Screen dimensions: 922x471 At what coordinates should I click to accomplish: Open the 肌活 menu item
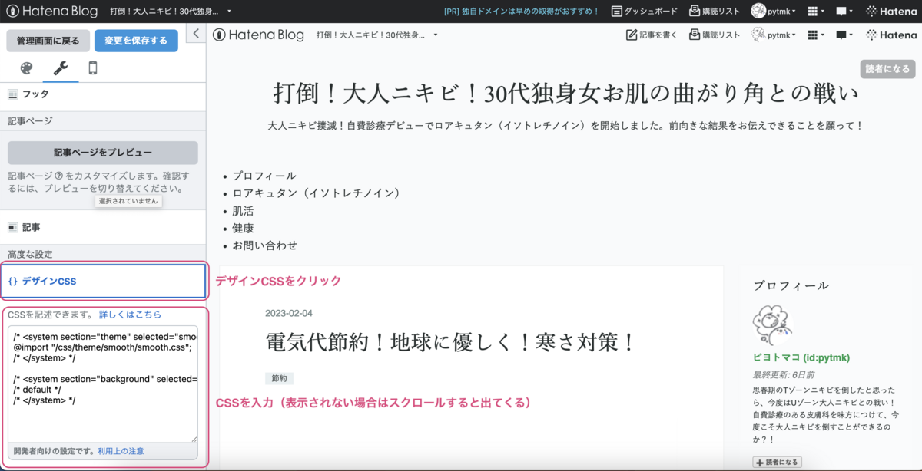243,211
